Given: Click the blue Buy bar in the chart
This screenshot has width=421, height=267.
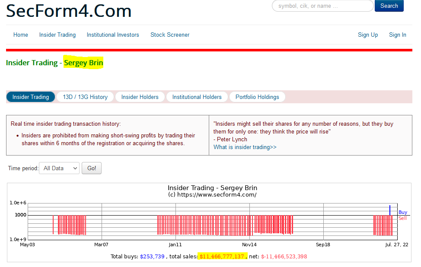Looking at the screenshot, I should pos(390,210).
